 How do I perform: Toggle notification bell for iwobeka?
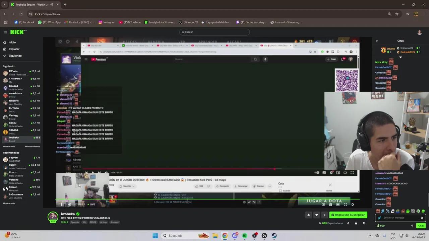308,215
